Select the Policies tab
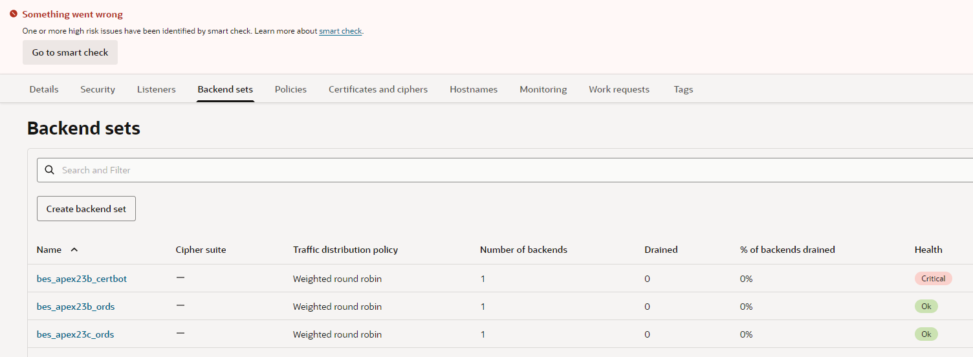 pyautogui.click(x=290, y=89)
